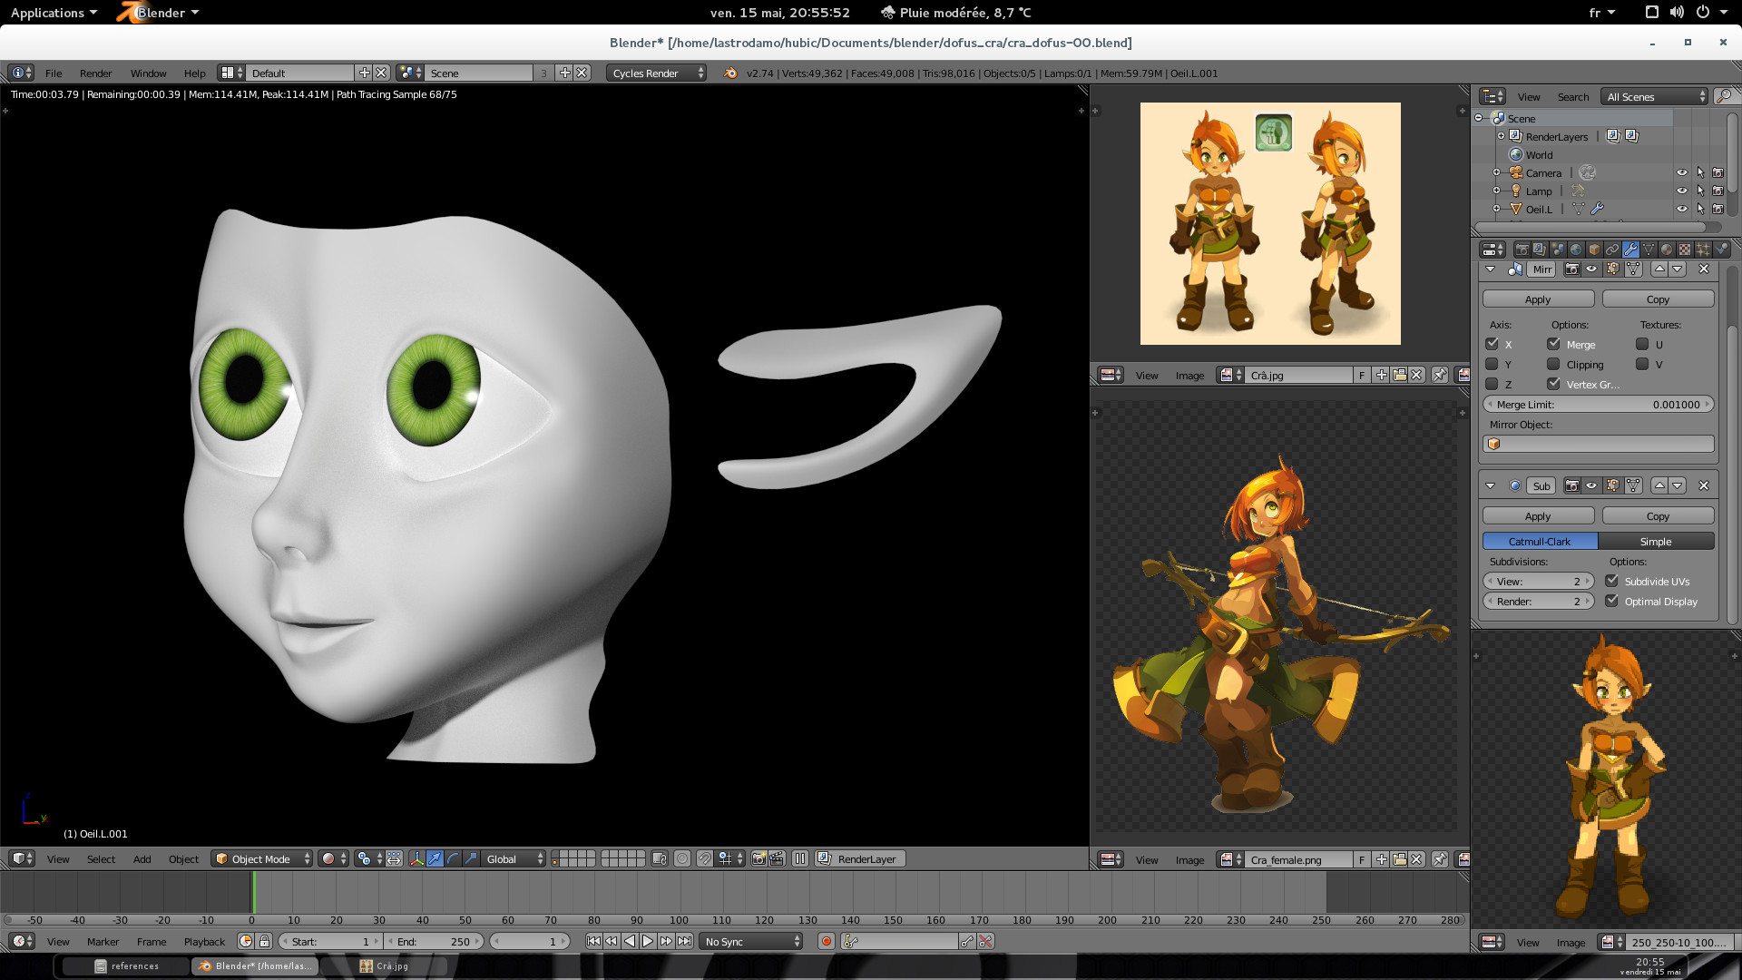Open the Render menu in the top bar
This screenshot has width=1742, height=980.
pos(95,73)
